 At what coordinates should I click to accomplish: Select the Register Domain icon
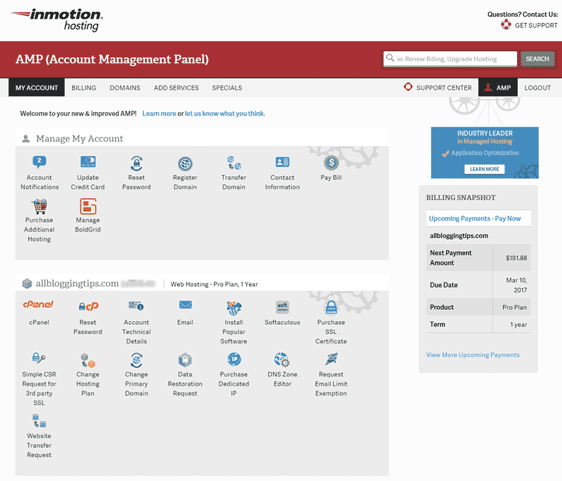tap(185, 164)
